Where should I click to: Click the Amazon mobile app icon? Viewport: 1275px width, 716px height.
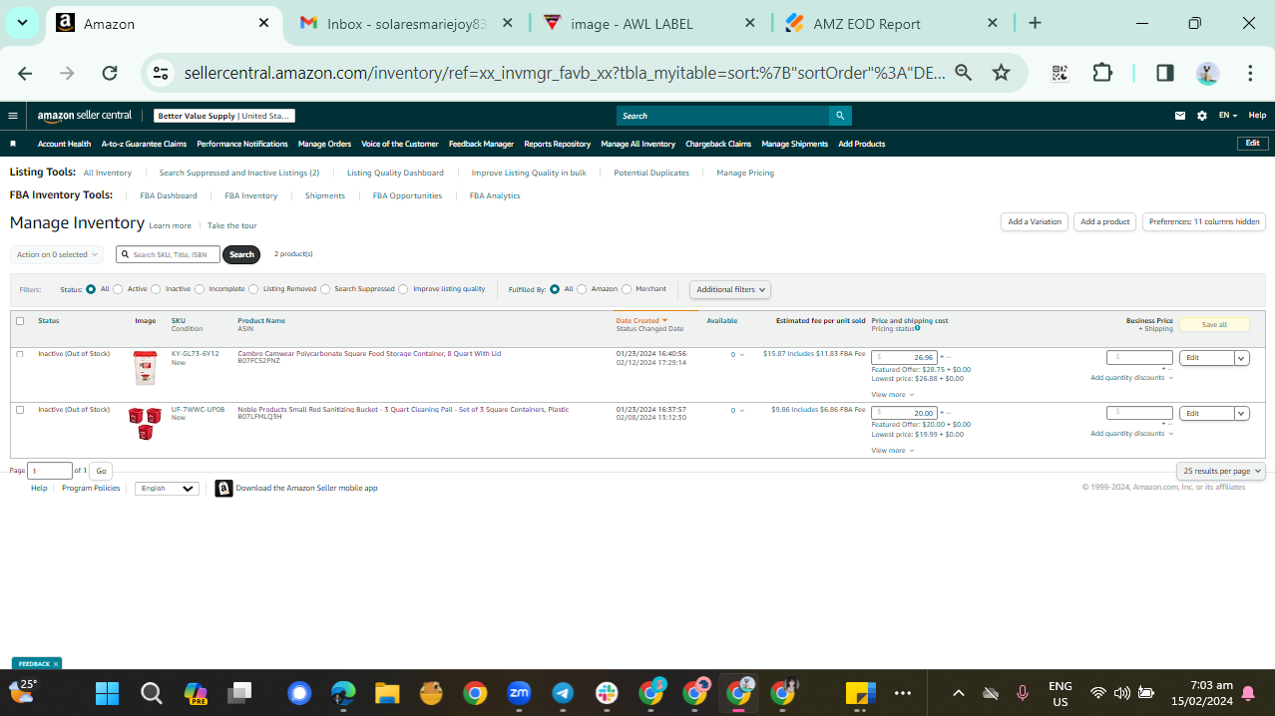click(224, 488)
